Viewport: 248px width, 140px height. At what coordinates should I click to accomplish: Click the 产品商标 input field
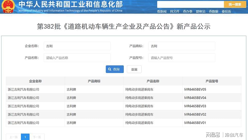182,46
